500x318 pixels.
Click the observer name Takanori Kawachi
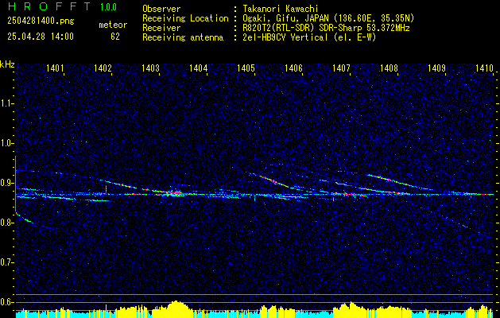[281, 9]
